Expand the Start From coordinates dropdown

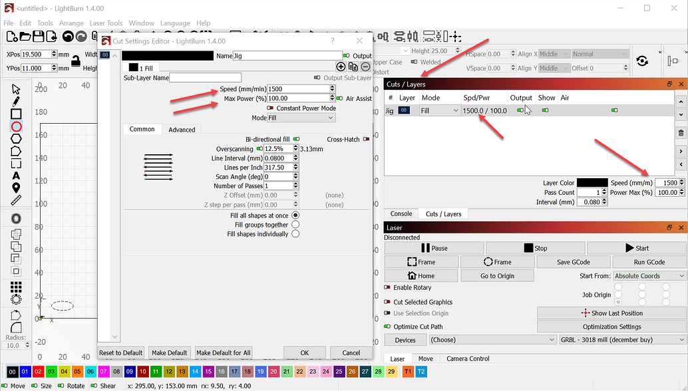[x=649, y=275]
